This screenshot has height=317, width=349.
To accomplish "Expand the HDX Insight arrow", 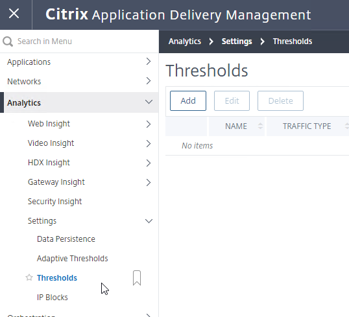I will 149,163.
